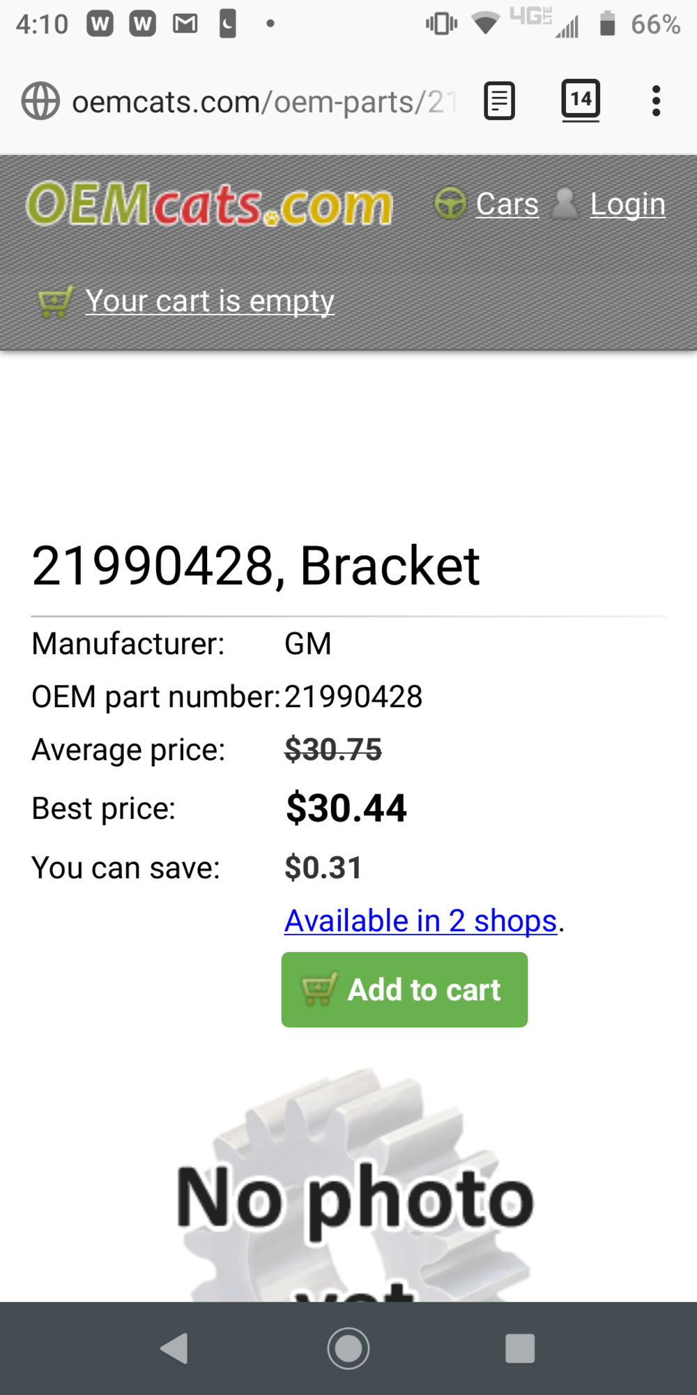Tap the 'No photo yet' gear image
Image resolution: width=697 pixels, height=1395 pixels.
pyautogui.click(x=355, y=1186)
